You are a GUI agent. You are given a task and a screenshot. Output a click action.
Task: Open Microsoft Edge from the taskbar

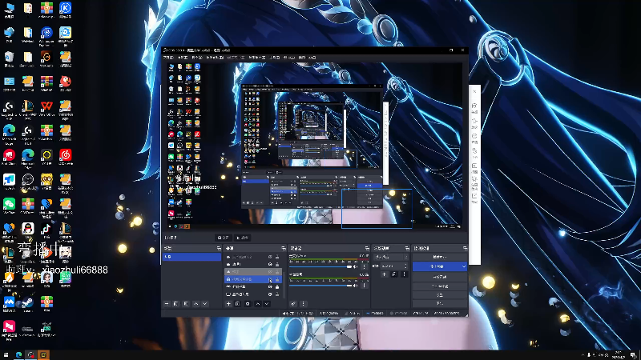18,354
